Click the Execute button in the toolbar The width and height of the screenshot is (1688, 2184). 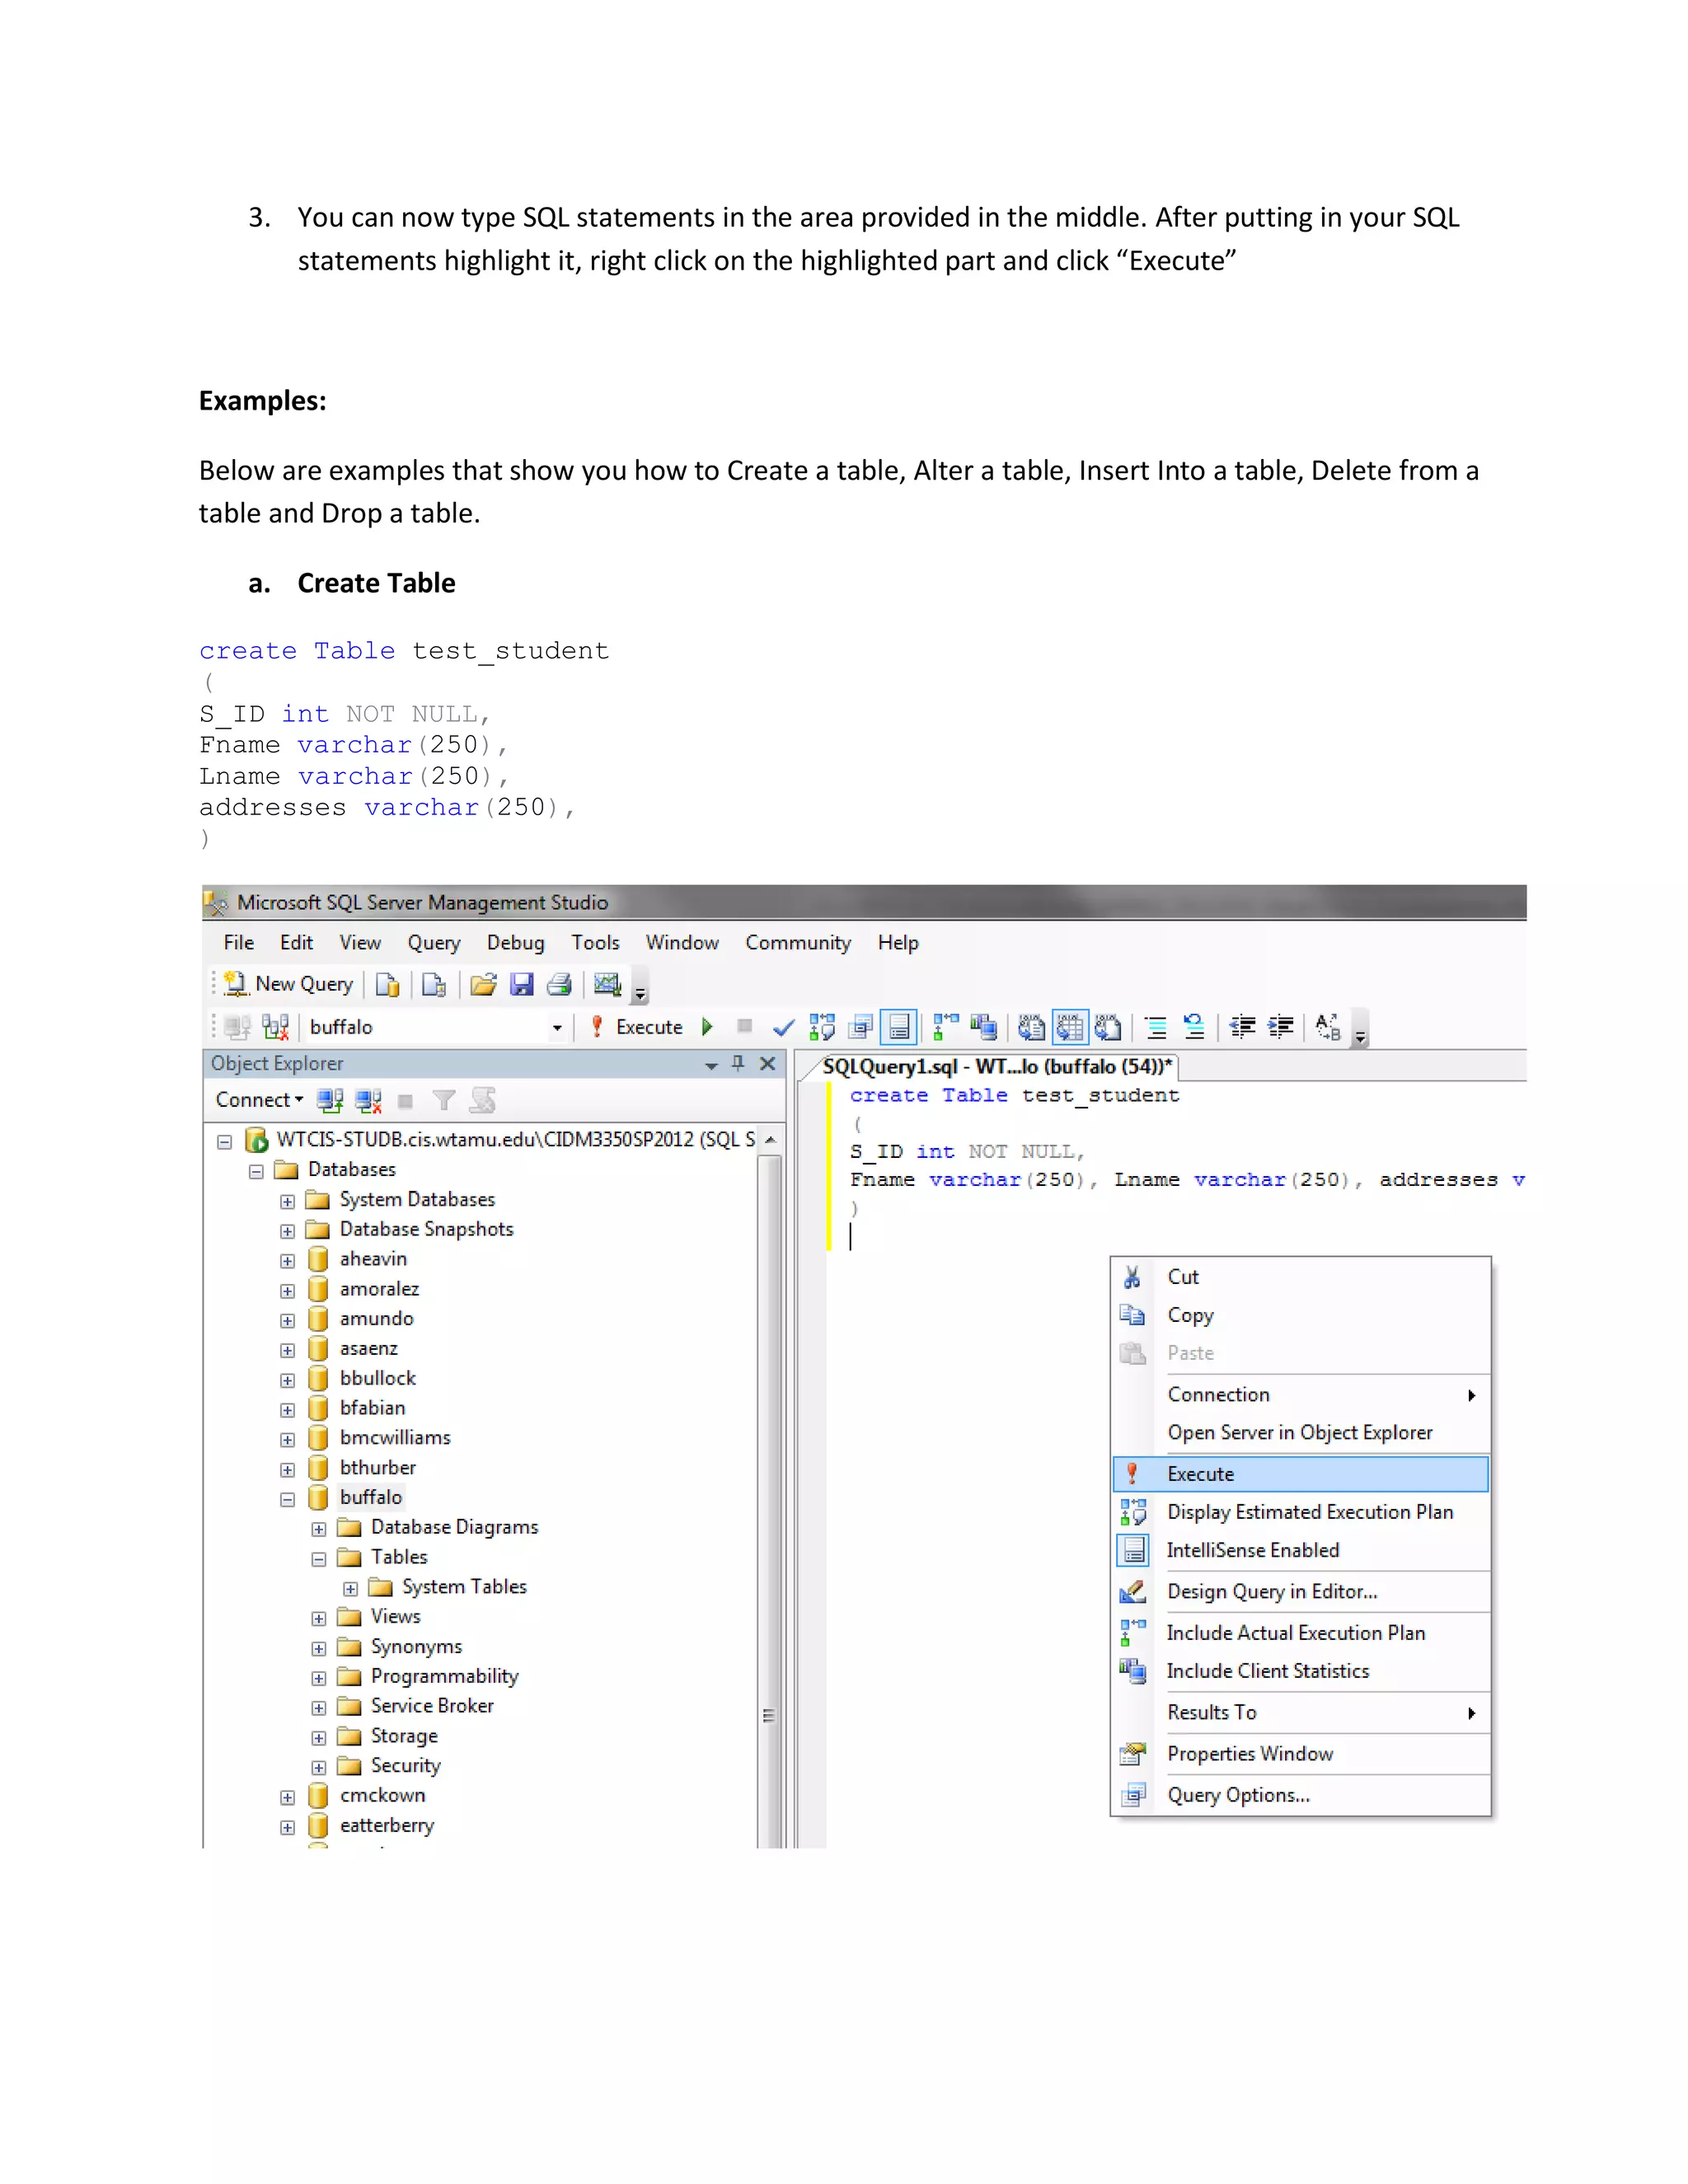click(x=636, y=1027)
